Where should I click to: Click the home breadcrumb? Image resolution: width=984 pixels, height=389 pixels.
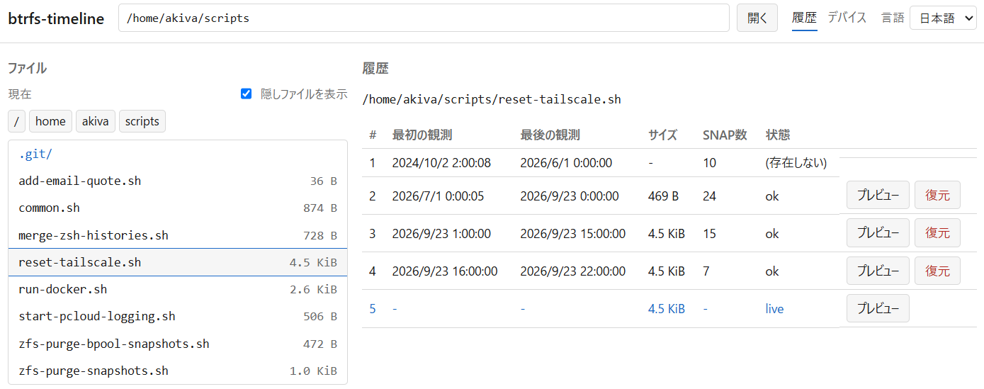(50, 121)
